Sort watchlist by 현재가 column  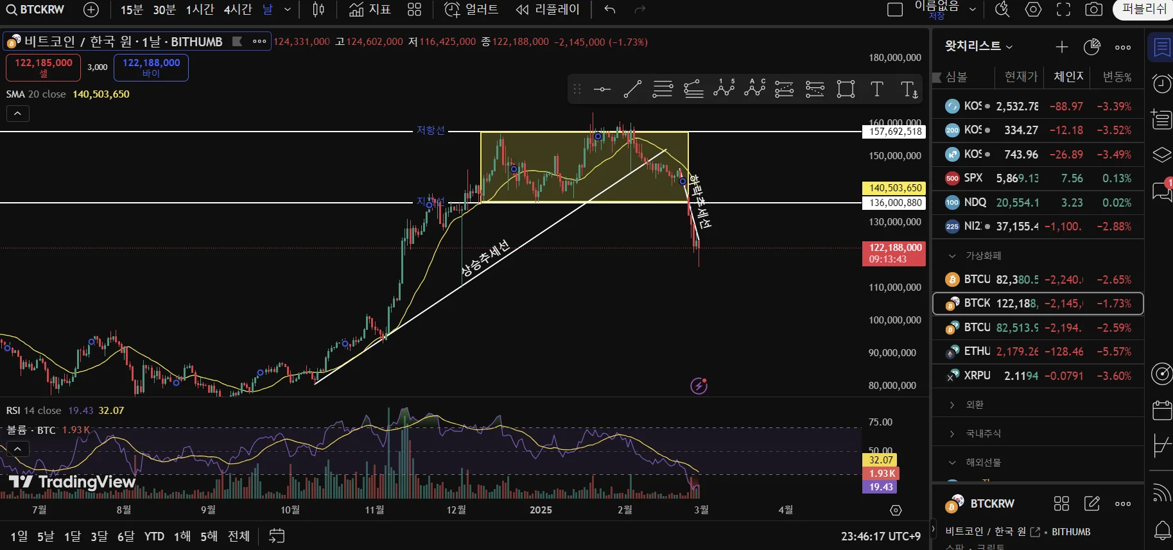[1021, 77]
